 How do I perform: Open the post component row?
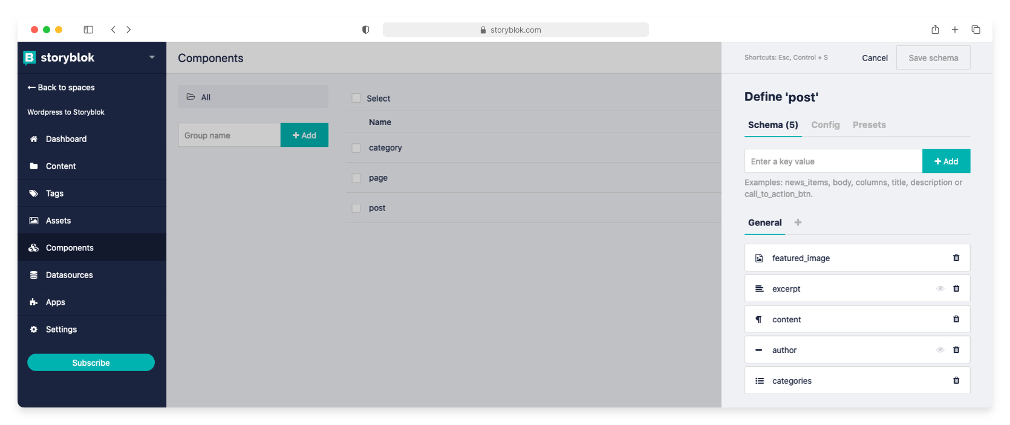point(533,208)
